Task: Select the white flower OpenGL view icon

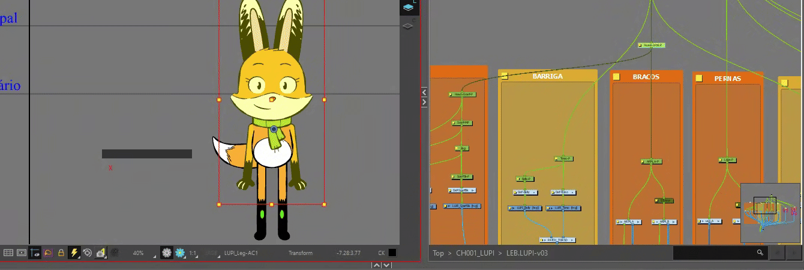Action: pyautogui.click(x=167, y=253)
